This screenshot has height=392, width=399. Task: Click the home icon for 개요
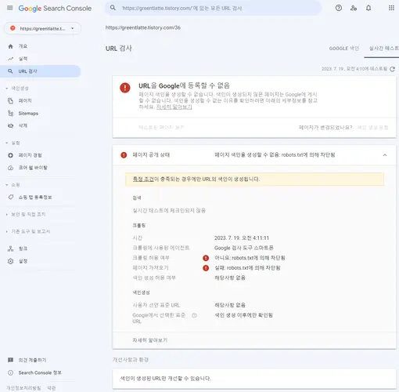(x=10, y=46)
